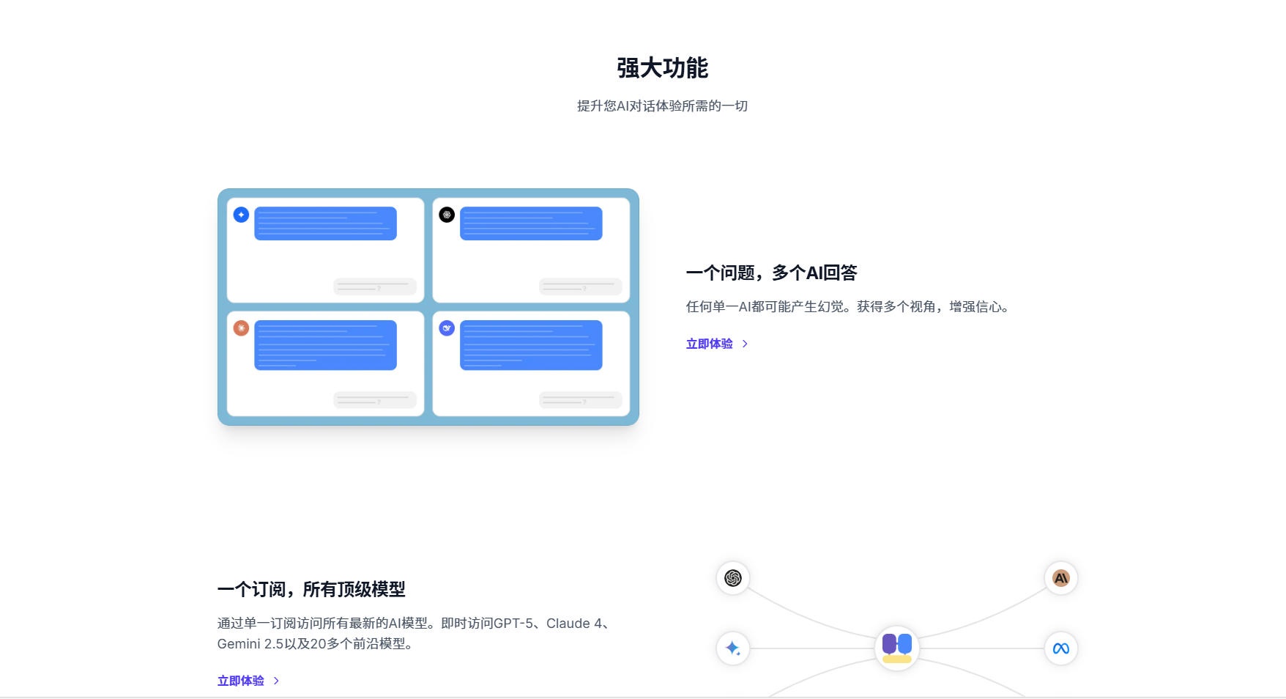Click the central app logo in the diagram

click(x=896, y=648)
